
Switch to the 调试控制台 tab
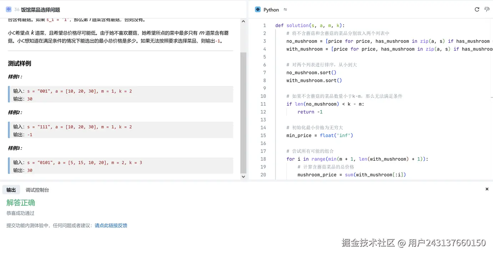click(x=37, y=190)
